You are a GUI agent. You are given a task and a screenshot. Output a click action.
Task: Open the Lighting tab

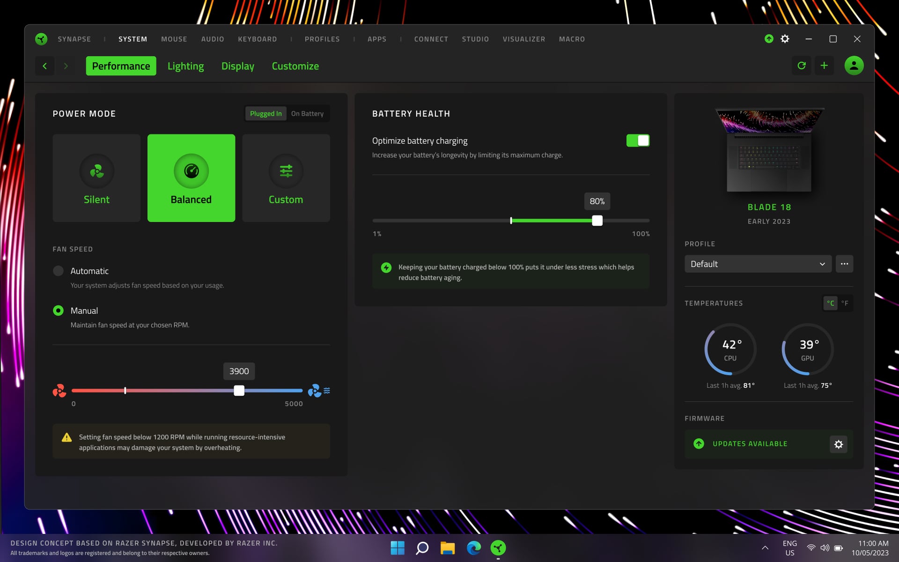(186, 66)
